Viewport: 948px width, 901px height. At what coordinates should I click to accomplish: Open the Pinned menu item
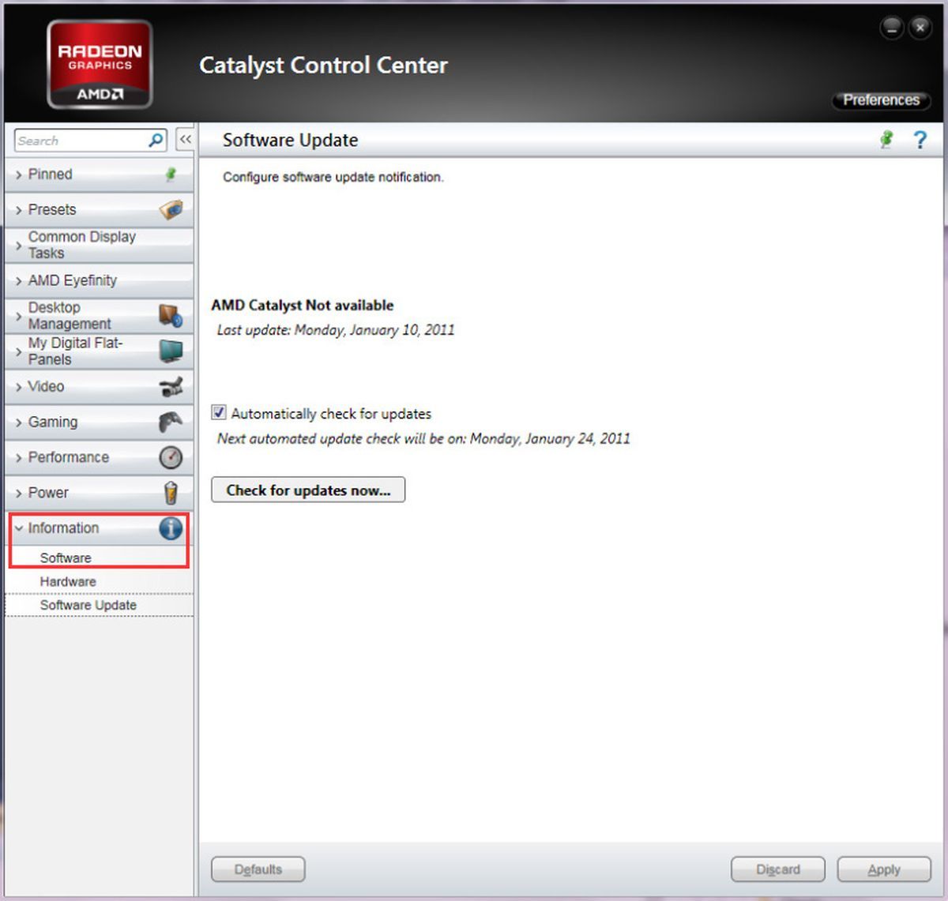coord(99,175)
